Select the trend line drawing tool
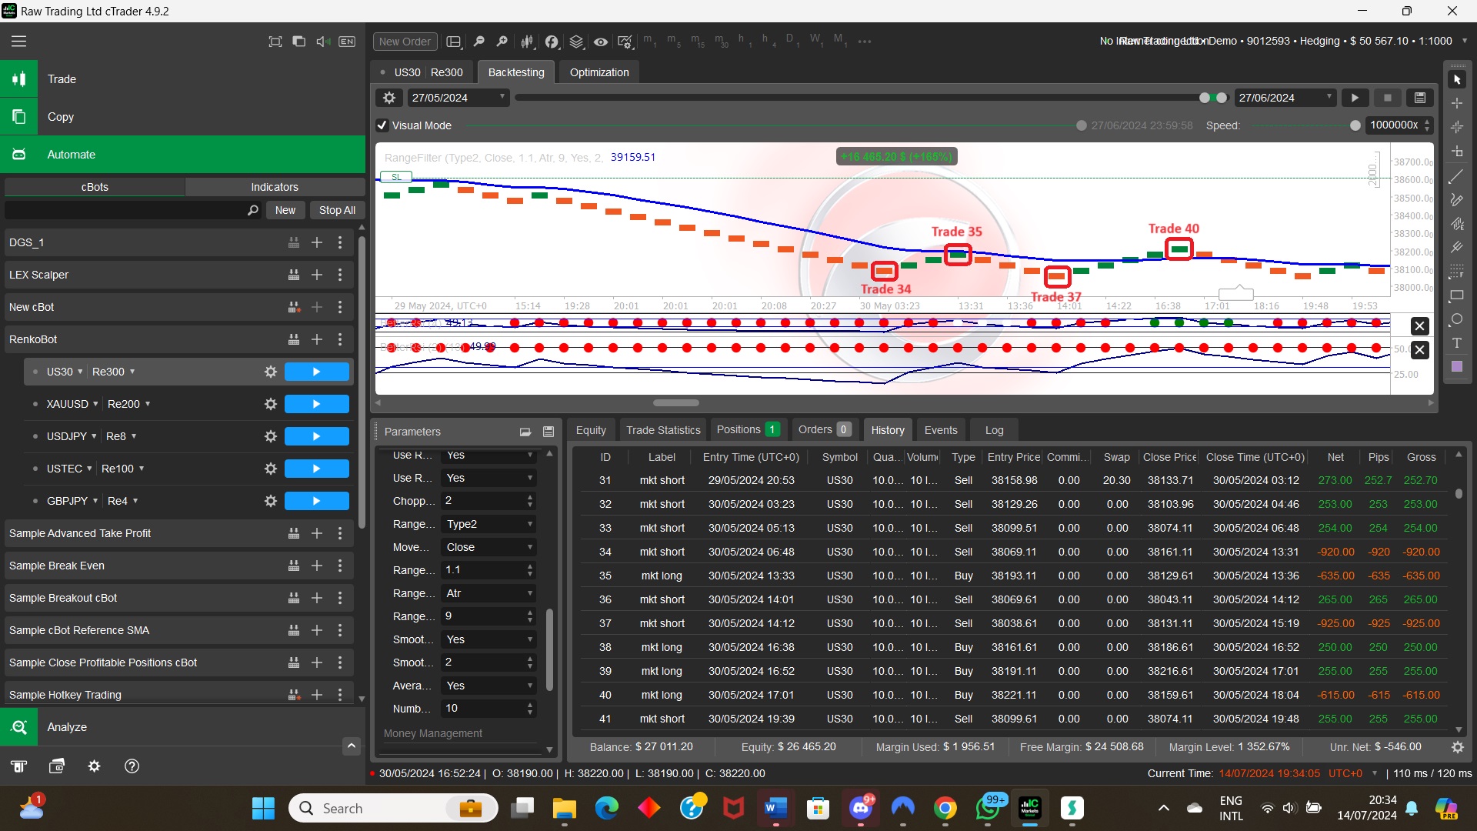 tap(1457, 177)
